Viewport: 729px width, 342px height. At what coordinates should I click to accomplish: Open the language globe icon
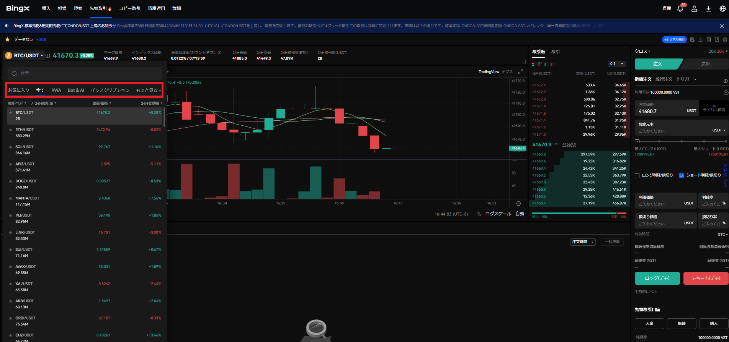pos(722,8)
